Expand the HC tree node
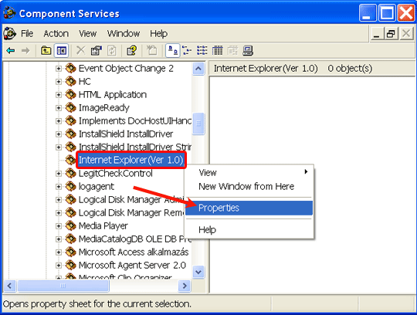This screenshot has height=315, width=417. click(x=59, y=82)
